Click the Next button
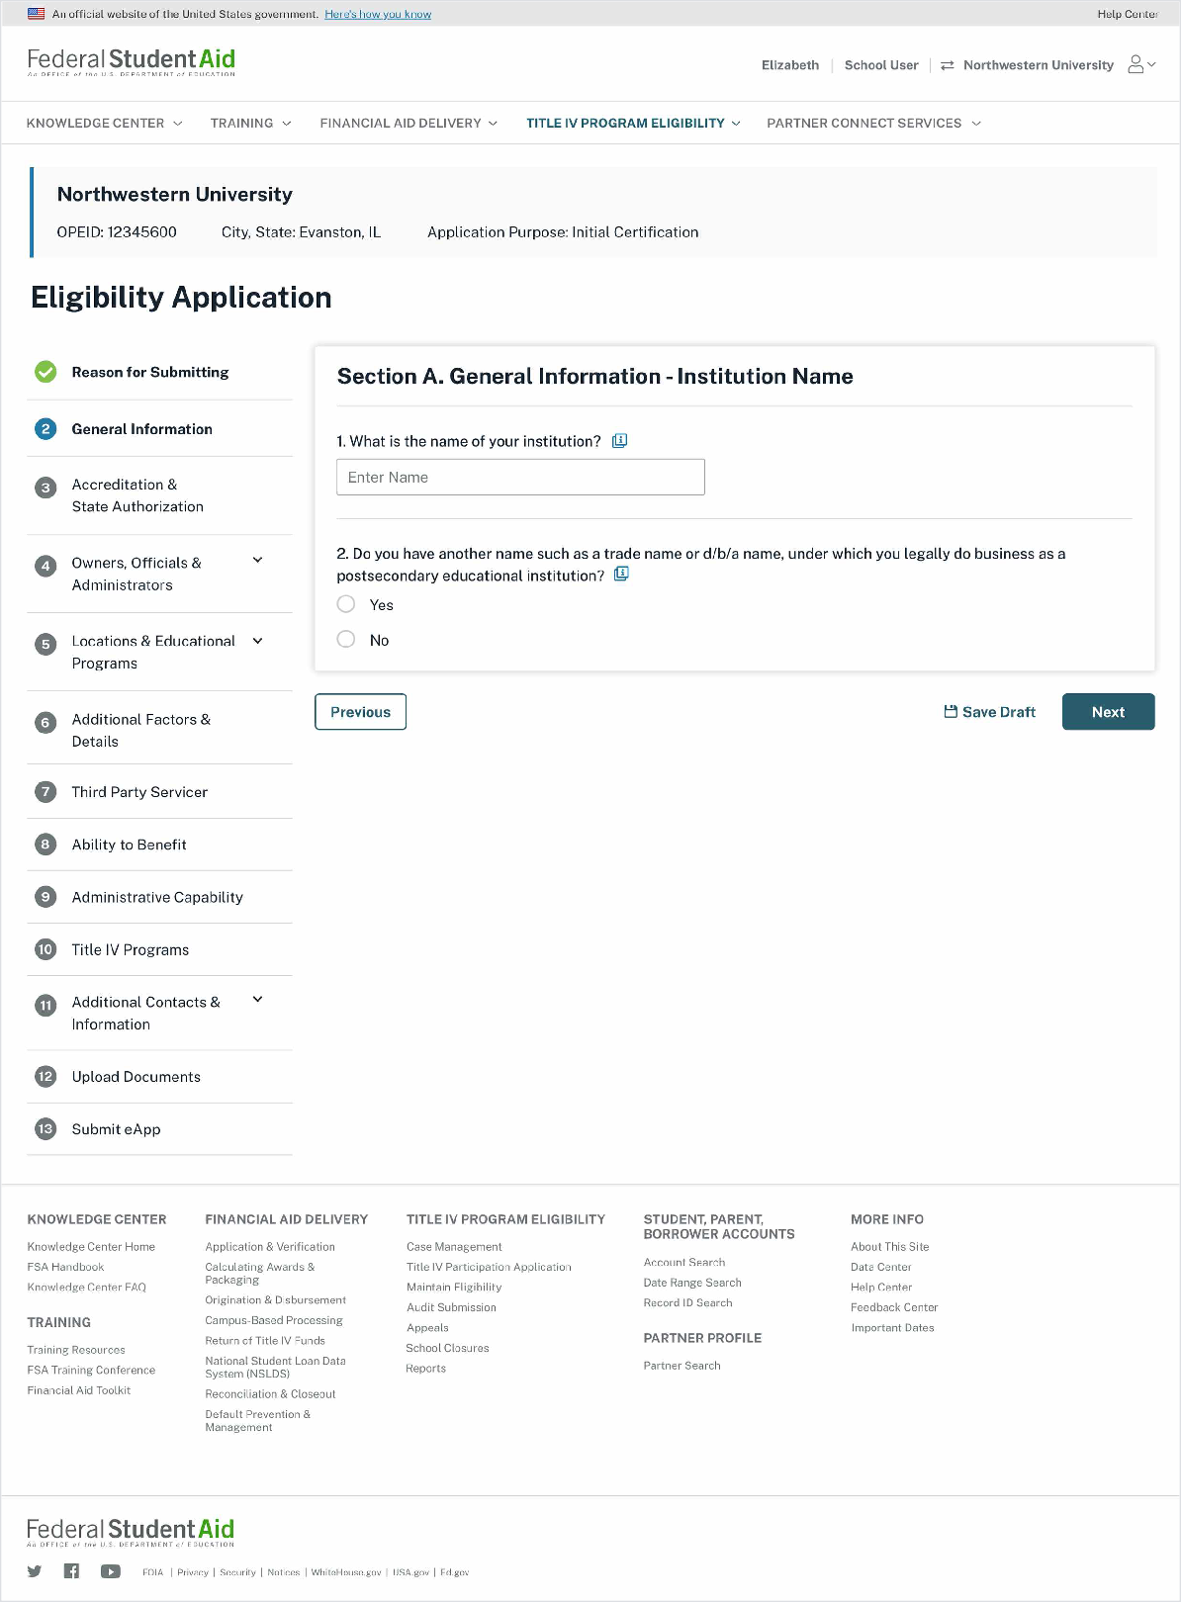1181x1602 pixels. tap(1108, 712)
